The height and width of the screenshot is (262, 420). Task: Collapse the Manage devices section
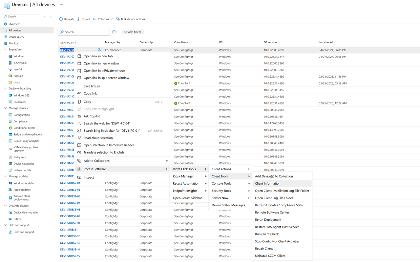coord(5,108)
